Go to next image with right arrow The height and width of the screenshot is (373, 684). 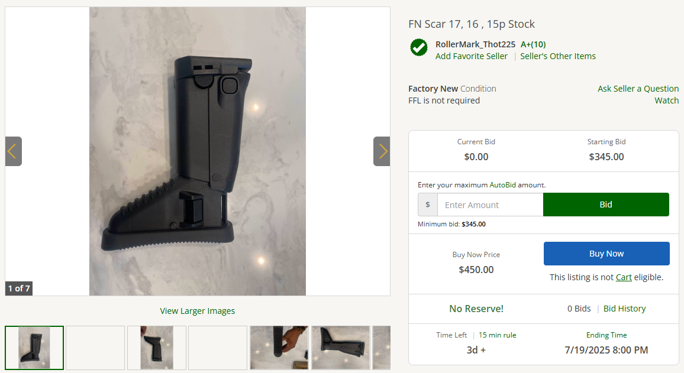coord(382,151)
